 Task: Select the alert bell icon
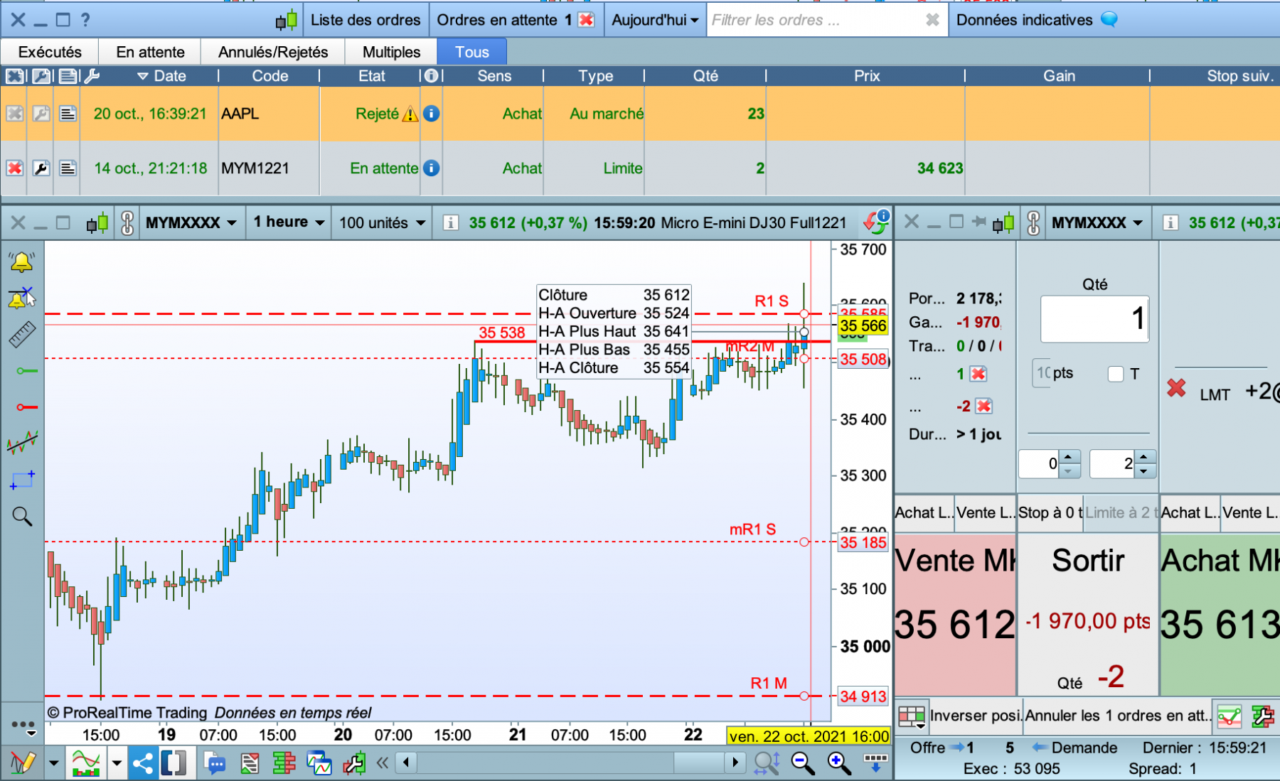pyautogui.click(x=21, y=262)
